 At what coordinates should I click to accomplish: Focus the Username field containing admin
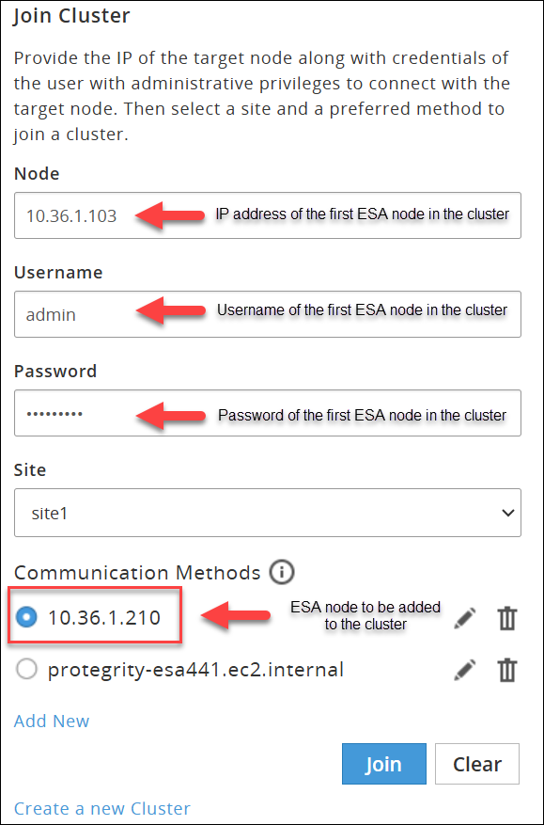(268, 314)
